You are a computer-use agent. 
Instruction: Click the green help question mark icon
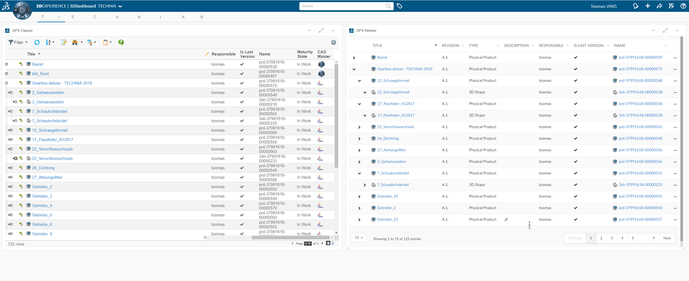coord(121,42)
